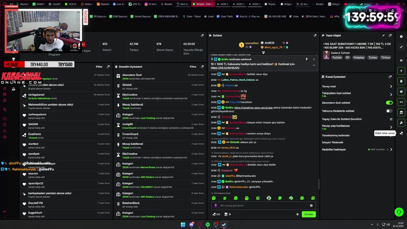Open WL MOUSE HUB bookmark
The width and height of the screenshot is (407, 229).
[x=275, y=17]
